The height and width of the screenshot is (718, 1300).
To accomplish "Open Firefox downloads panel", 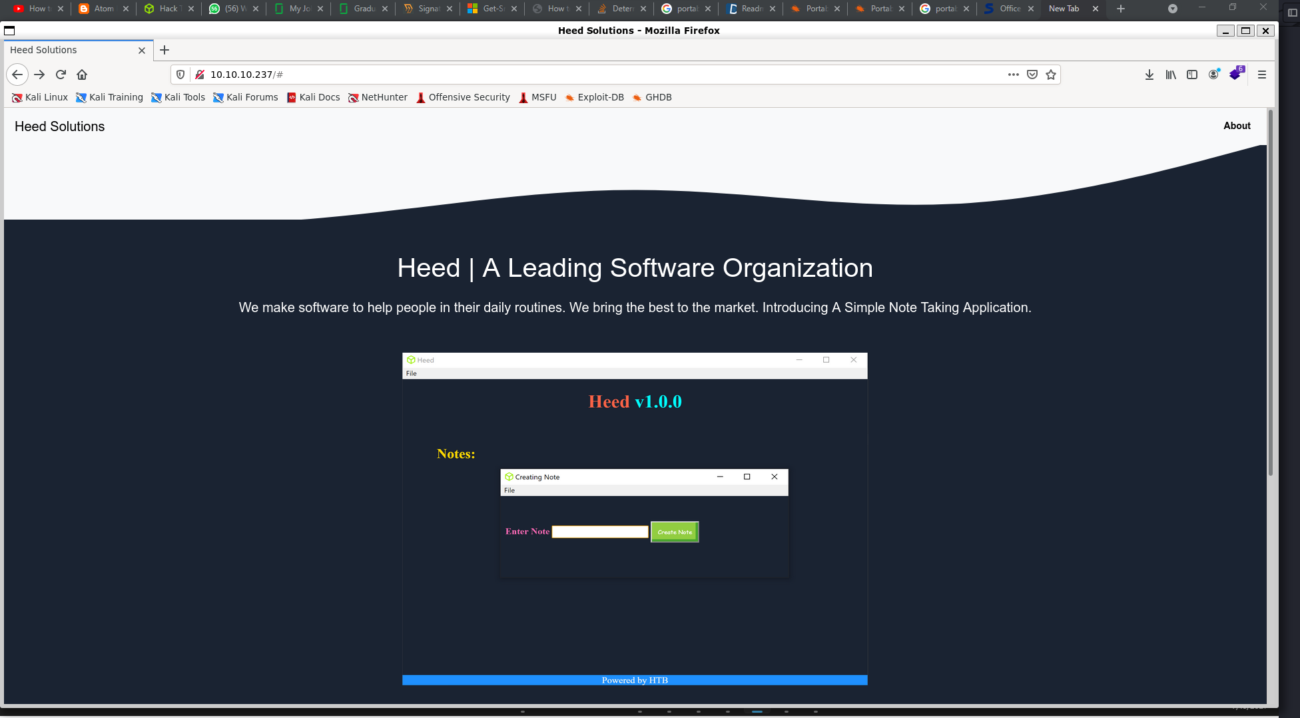I will click(1149, 75).
